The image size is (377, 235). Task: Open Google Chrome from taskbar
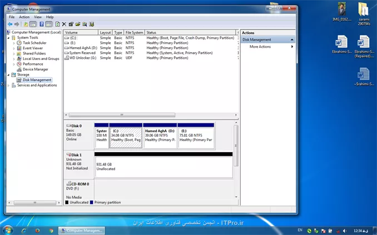point(51,231)
